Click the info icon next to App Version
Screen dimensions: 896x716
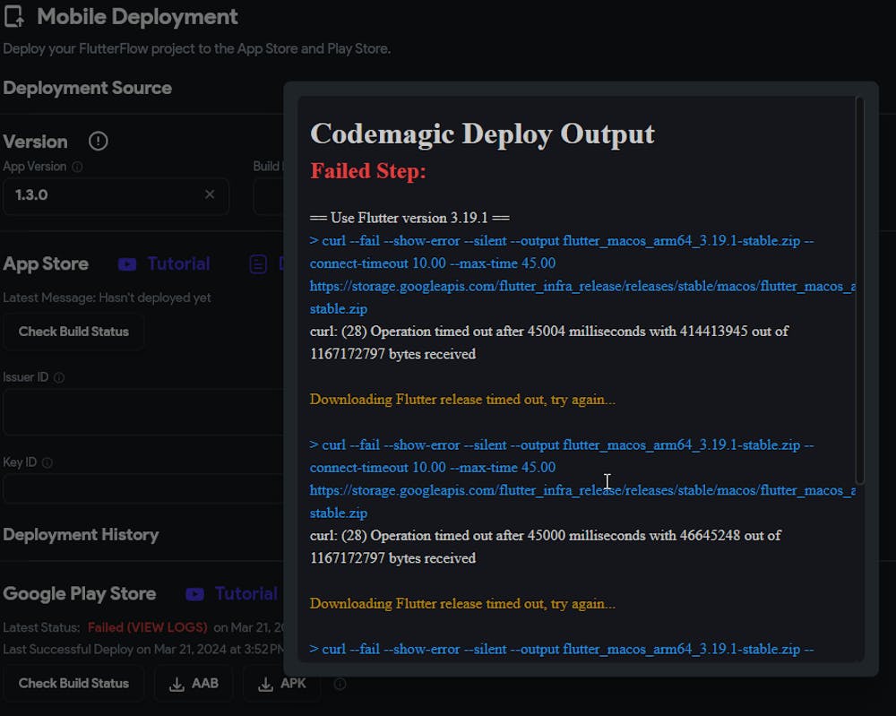pyautogui.click(x=77, y=167)
